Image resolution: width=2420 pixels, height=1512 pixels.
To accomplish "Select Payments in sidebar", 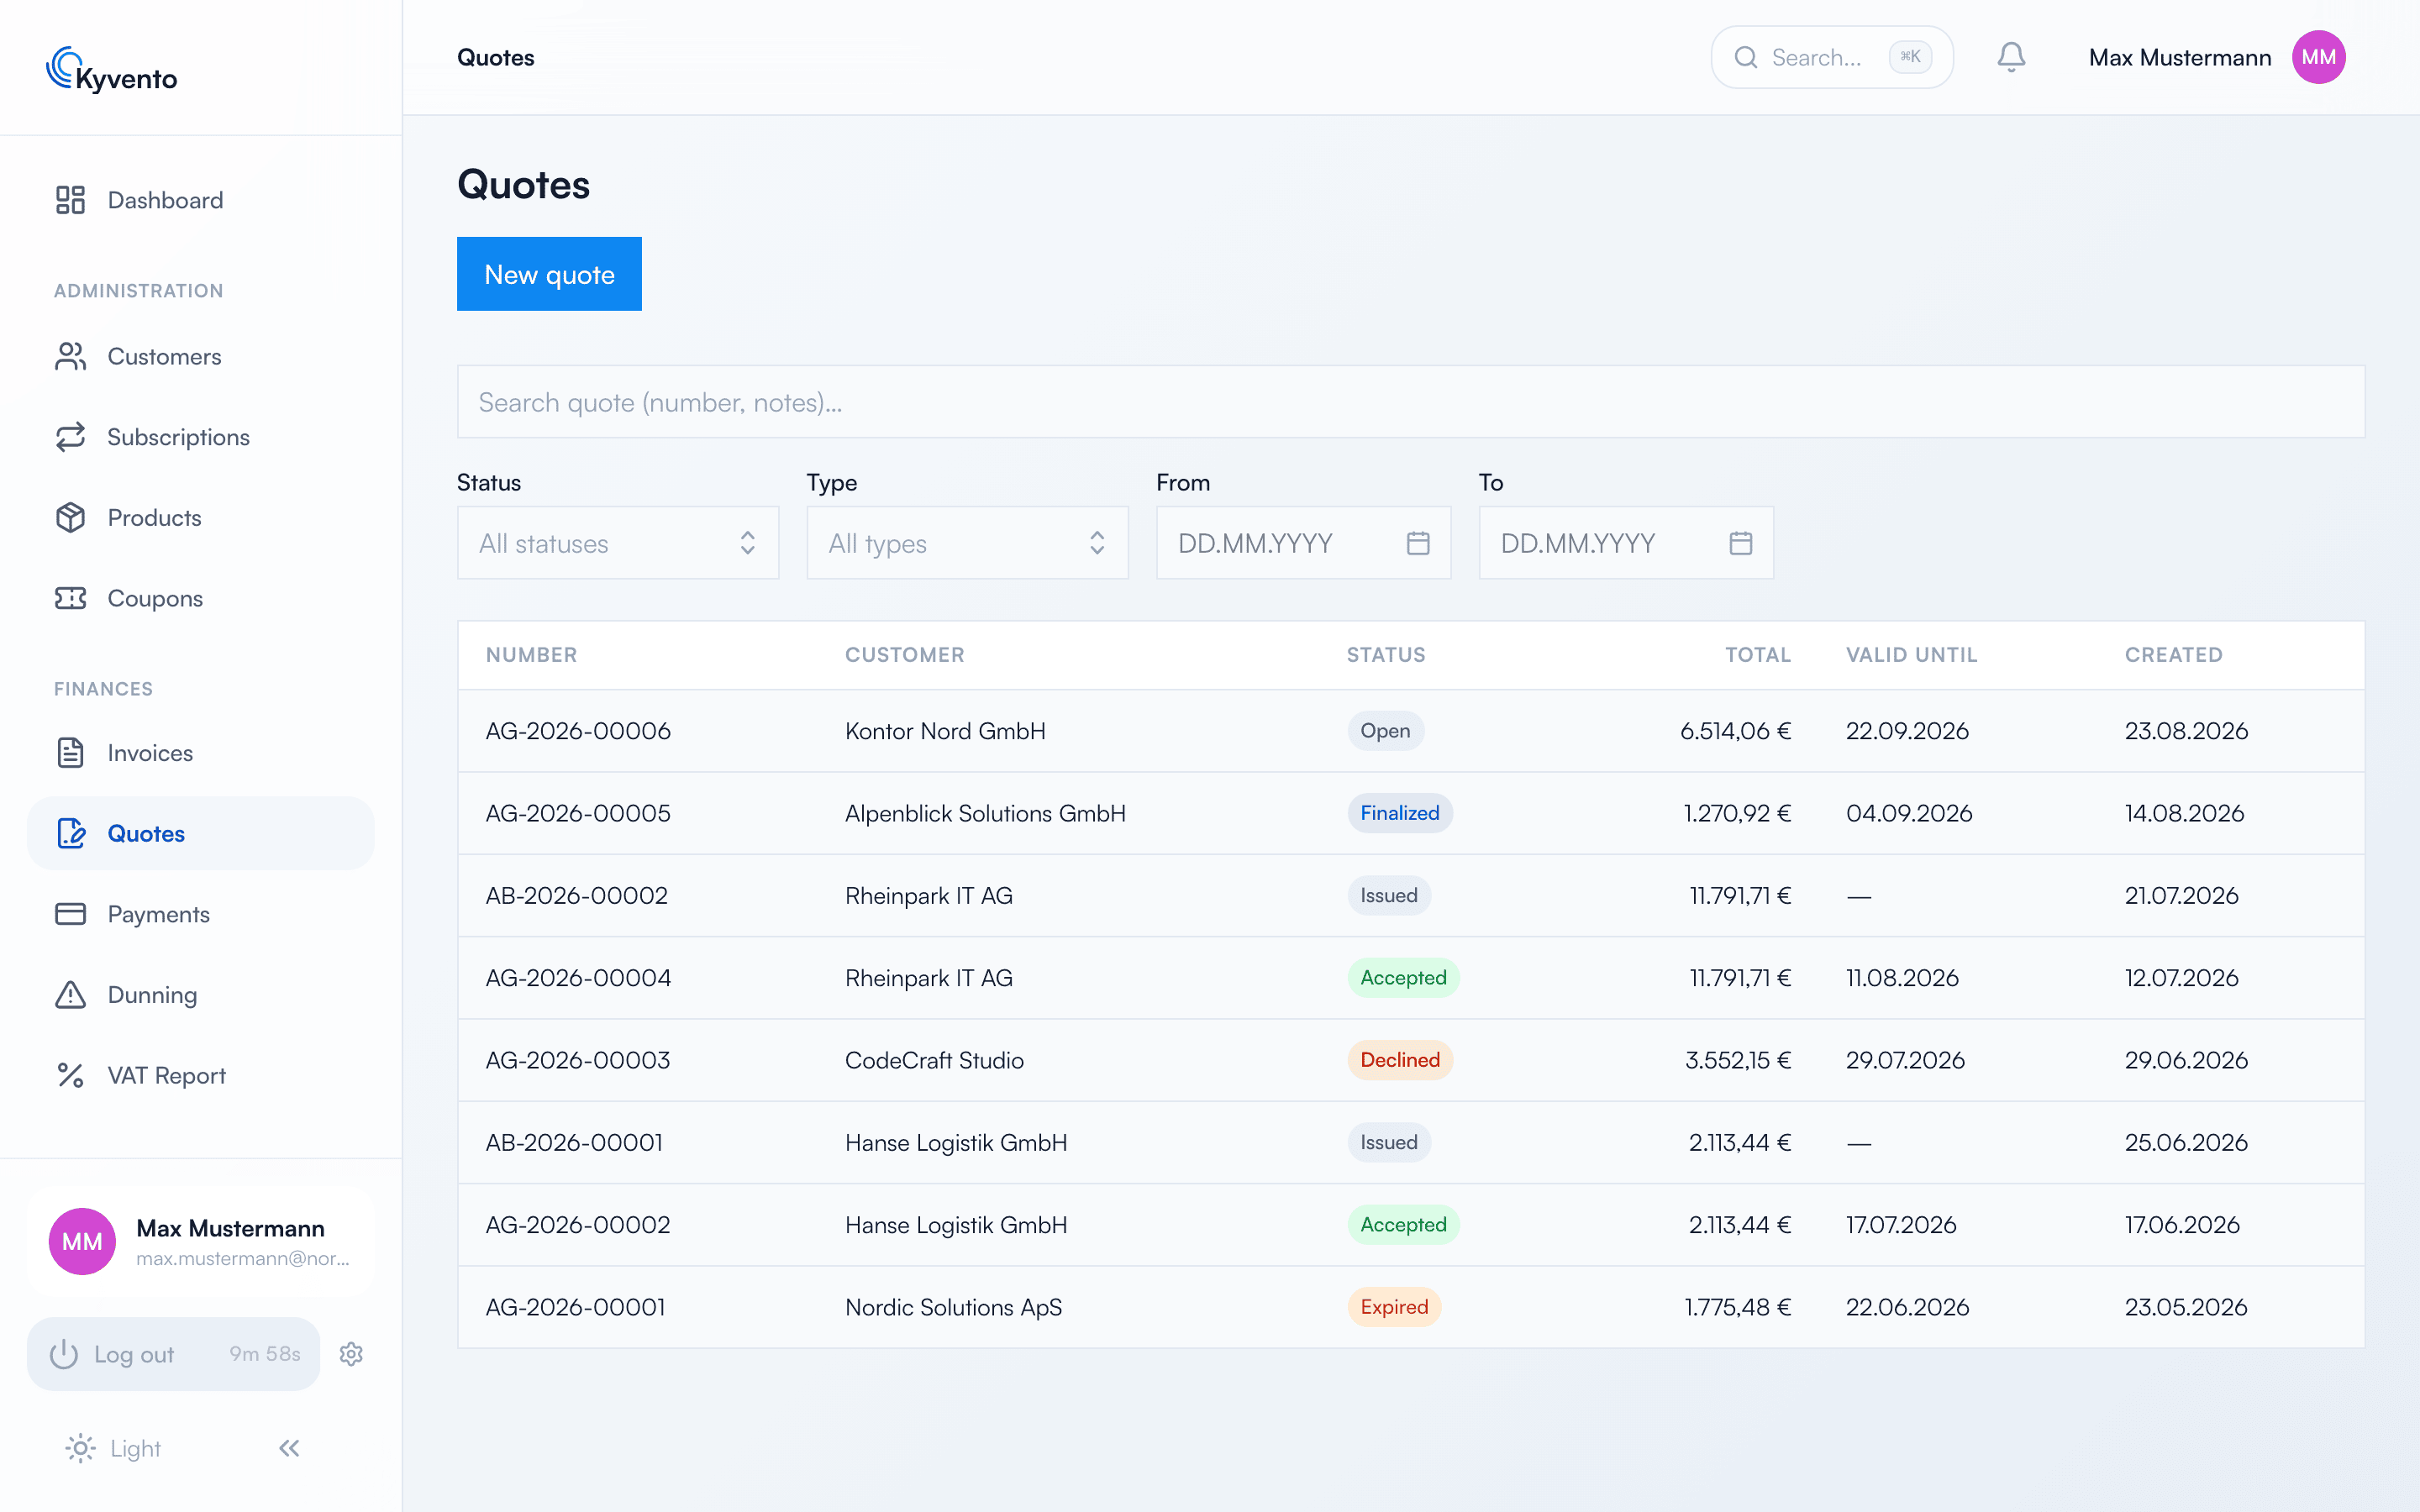I will pos(201,914).
